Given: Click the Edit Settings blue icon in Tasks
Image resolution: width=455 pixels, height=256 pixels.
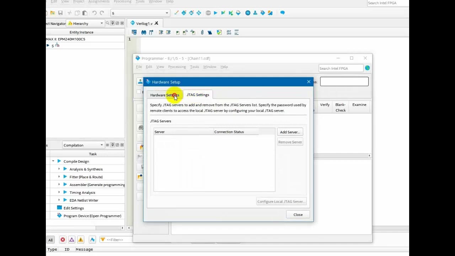Looking at the screenshot, I should pos(59,208).
